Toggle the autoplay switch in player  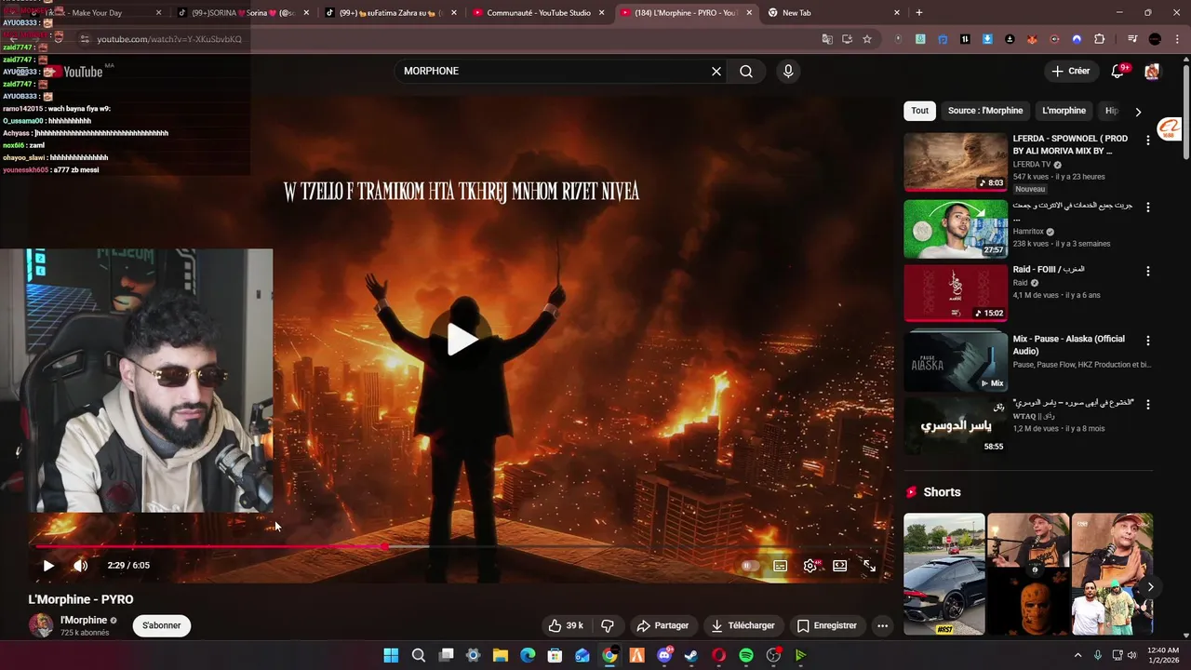click(750, 566)
